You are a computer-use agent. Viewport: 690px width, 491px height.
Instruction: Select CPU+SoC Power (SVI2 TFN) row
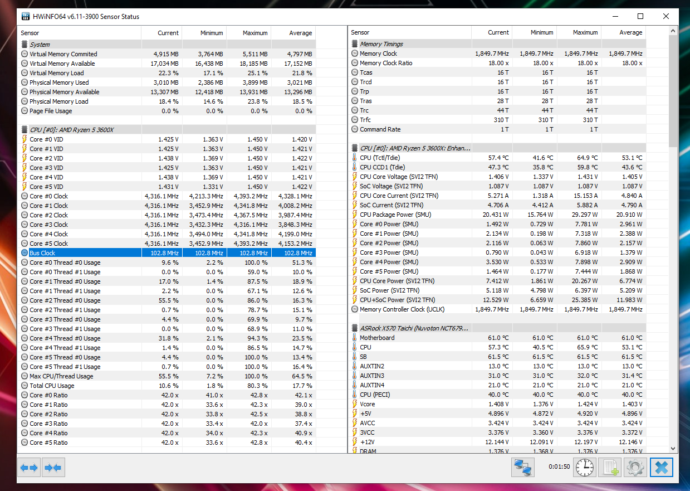tap(497, 300)
